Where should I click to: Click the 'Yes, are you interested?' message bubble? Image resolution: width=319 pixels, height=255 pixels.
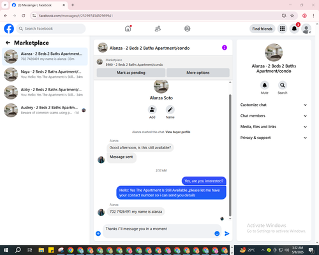[204, 181]
